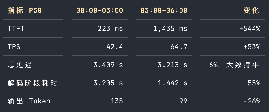
Task: Select the +53% change cell
Action: pos(252,47)
